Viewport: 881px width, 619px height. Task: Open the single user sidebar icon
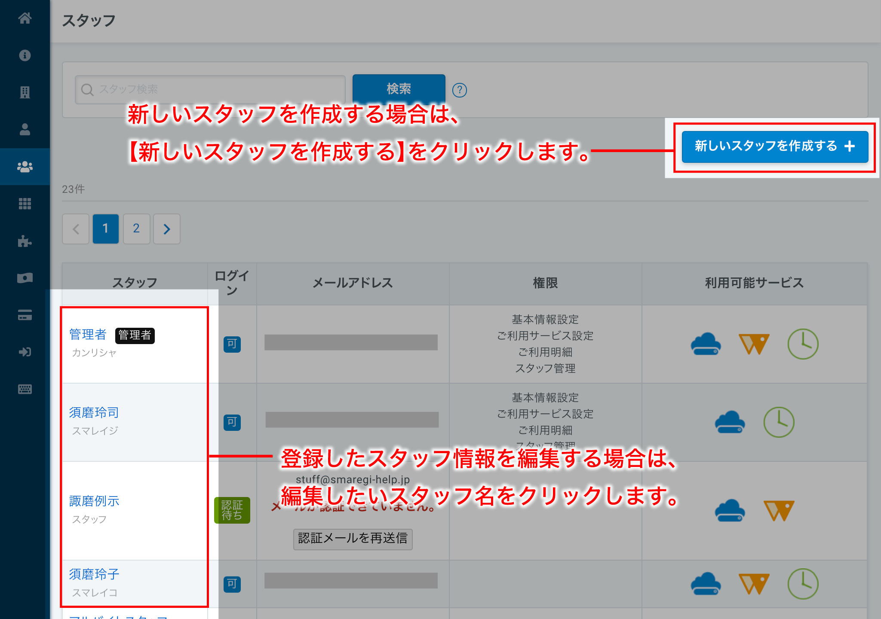(25, 129)
